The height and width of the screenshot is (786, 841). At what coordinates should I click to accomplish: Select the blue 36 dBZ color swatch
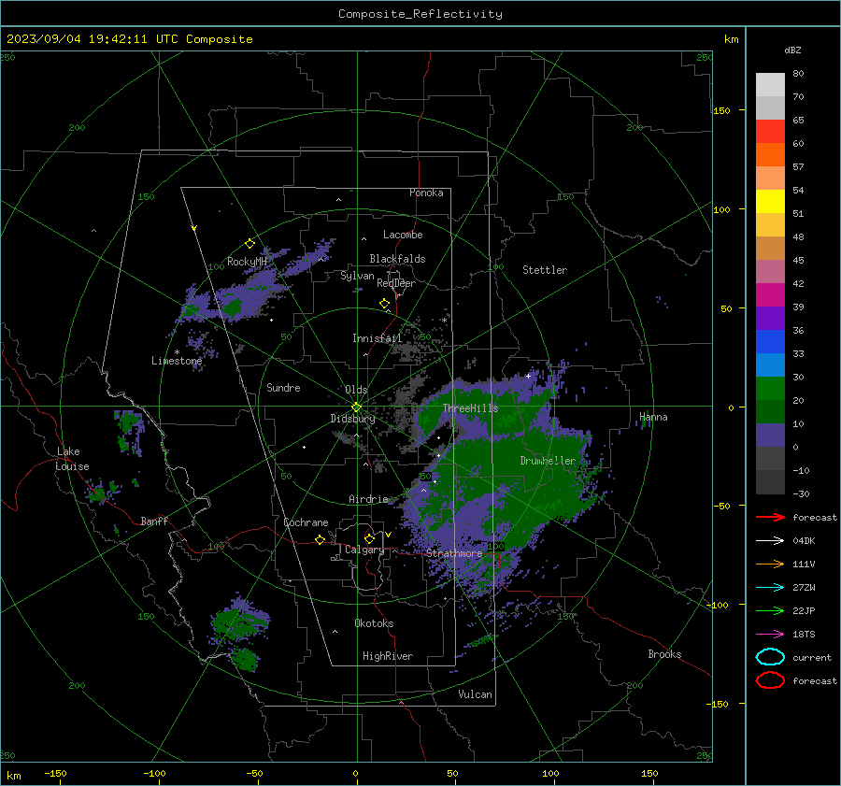click(770, 341)
